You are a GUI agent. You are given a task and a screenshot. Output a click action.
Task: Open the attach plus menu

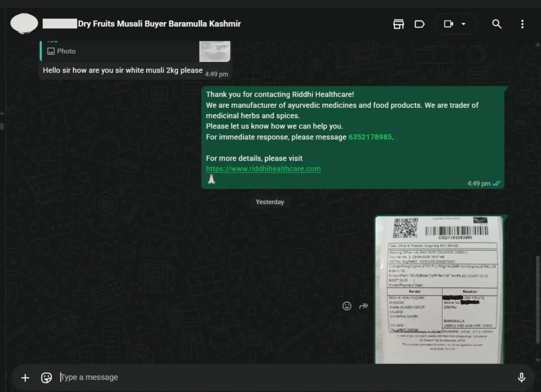tap(25, 377)
